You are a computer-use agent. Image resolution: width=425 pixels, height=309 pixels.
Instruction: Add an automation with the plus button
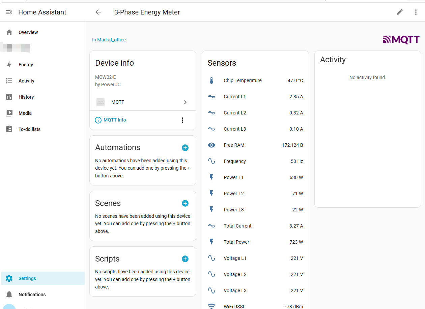(x=185, y=148)
